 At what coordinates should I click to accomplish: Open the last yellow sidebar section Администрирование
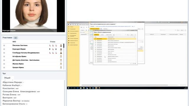tap(74, 45)
